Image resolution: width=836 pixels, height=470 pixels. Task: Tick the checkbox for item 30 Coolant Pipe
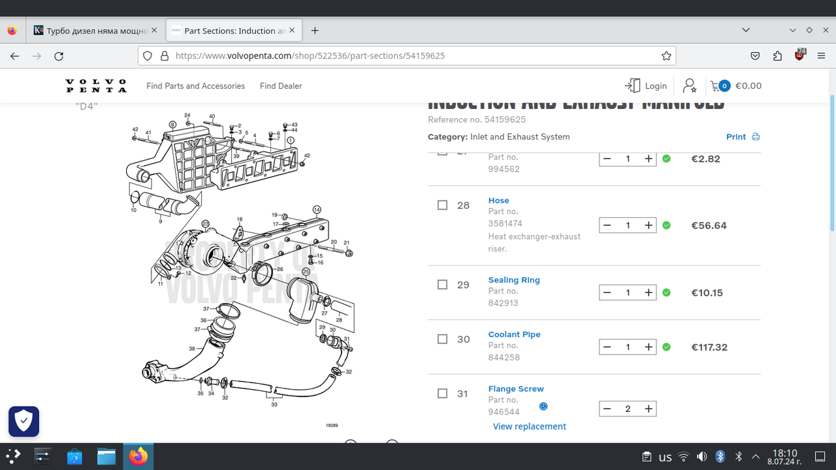click(442, 339)
